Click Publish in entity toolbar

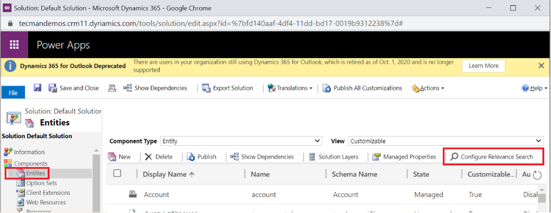click(201, 157)
